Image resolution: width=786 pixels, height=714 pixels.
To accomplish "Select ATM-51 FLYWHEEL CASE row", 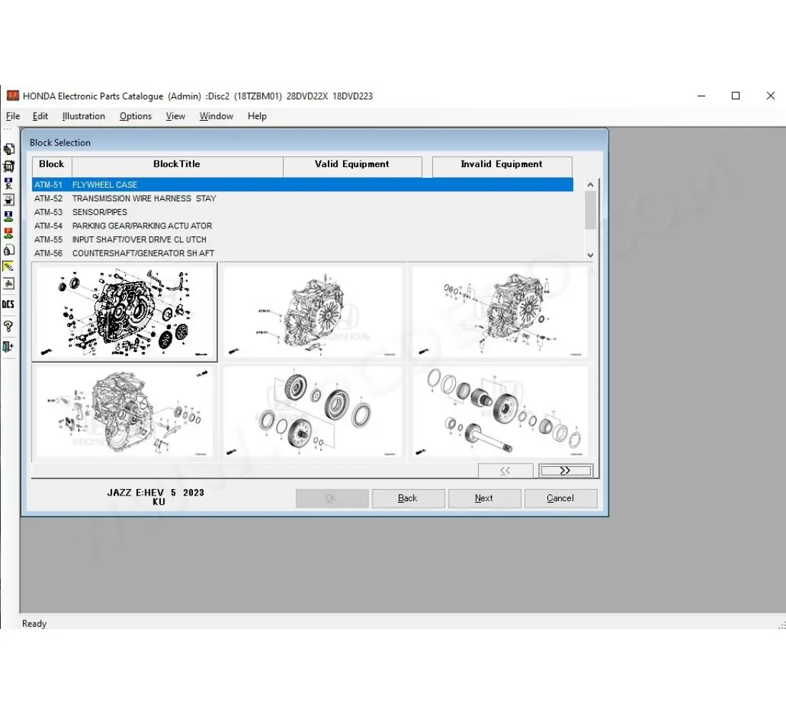I will point(302,184).
